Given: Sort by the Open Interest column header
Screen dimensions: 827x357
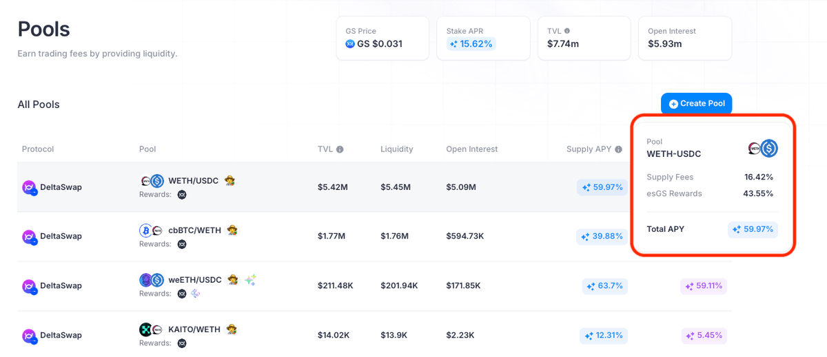Looking at the screenshot, I should pos(472,149).
